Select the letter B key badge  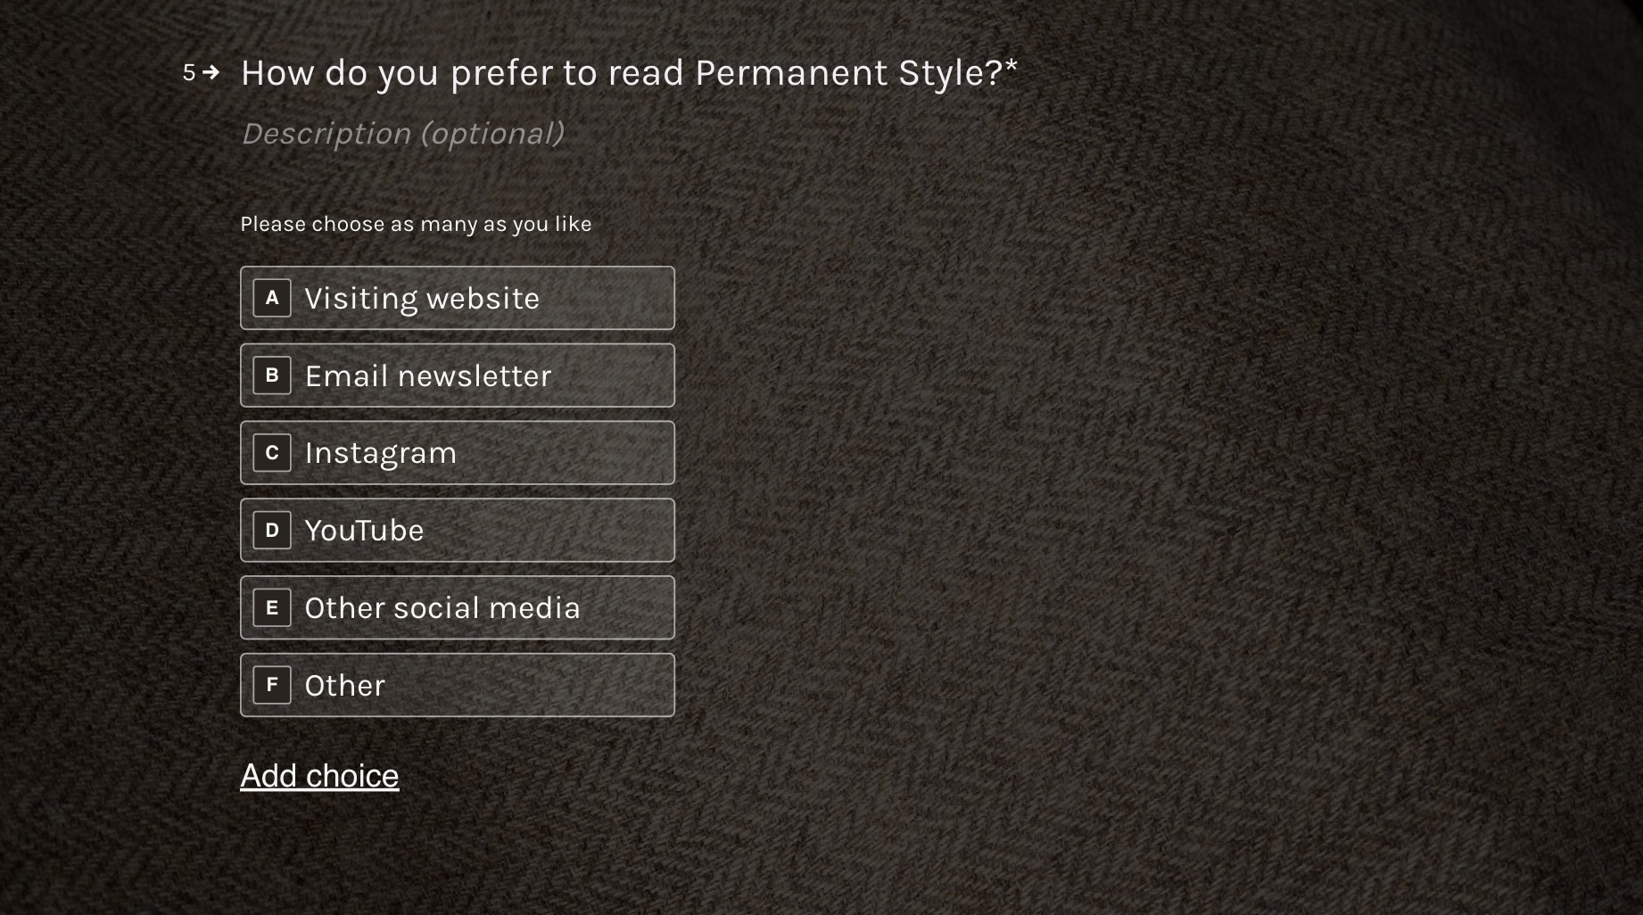click(272, 375)
